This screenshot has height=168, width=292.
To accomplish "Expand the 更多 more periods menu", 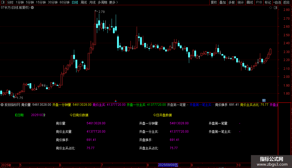I will coord(114,2).
